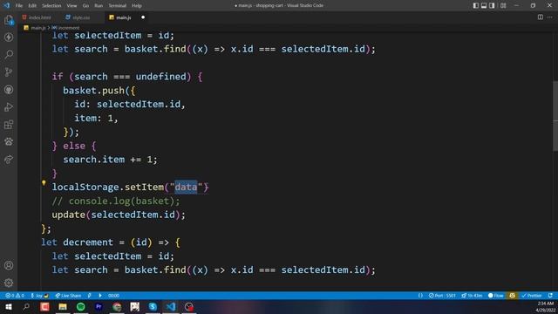Open the editor More Actions ellipsis

[x=550, y=17]
